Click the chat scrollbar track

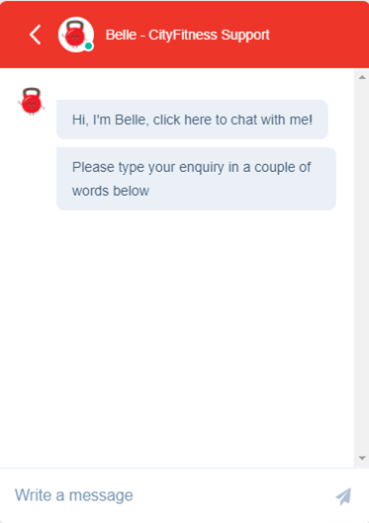(x=362, y=268)
